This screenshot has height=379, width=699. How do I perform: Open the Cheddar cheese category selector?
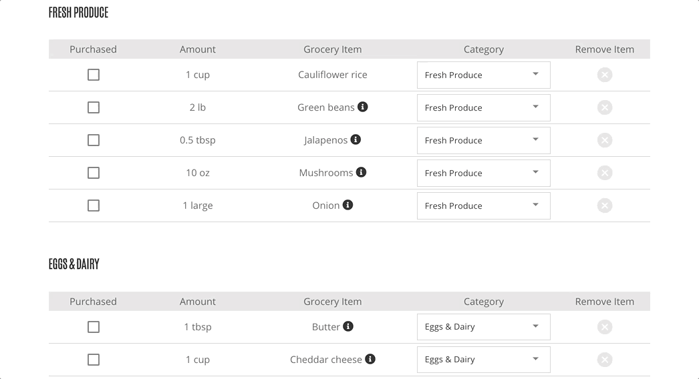483,360
